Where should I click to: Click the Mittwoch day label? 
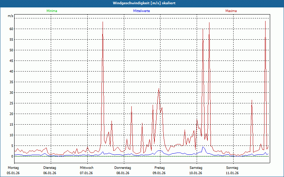[86, 167]
